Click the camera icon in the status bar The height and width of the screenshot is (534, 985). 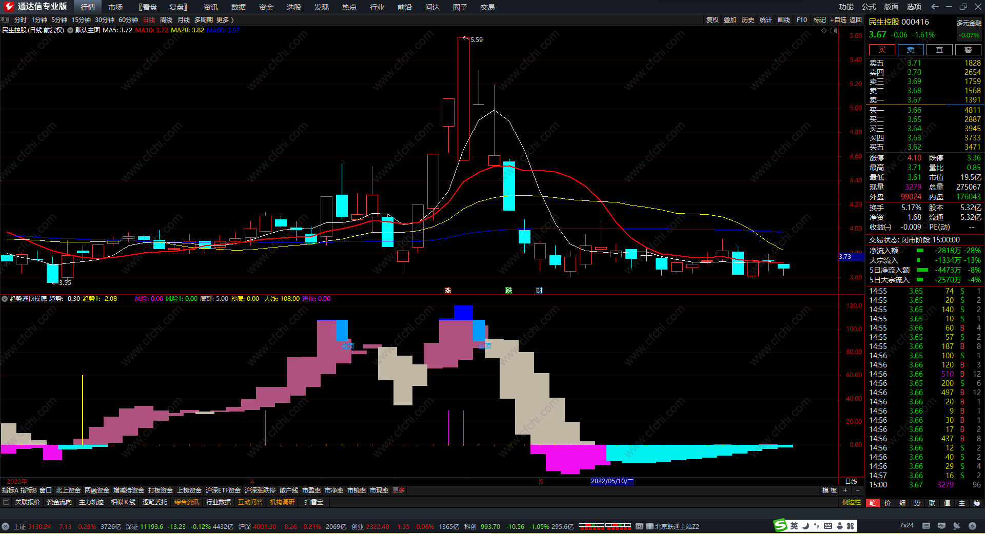tap(639, 526)
